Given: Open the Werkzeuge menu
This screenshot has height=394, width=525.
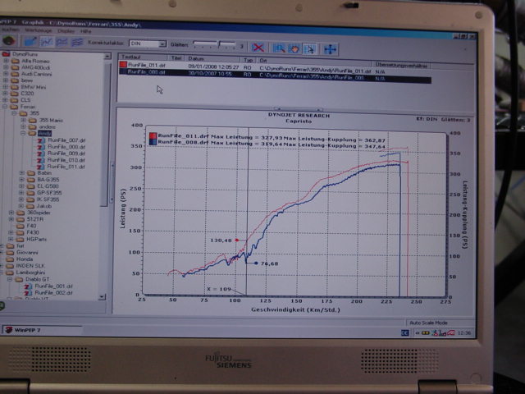Looking at the screenshot, I should tap(39, 30).
